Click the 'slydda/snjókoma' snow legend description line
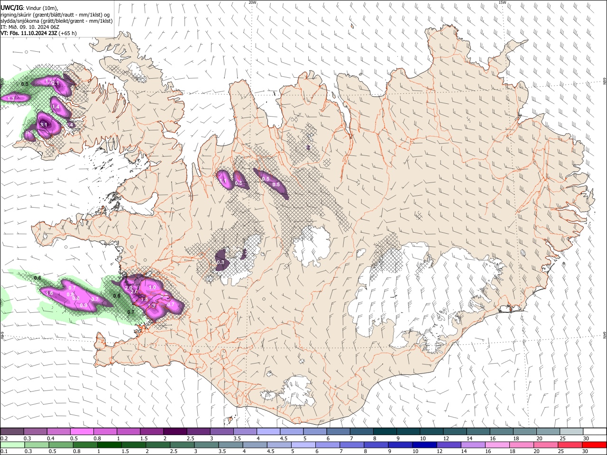The height and width of the screenshot is (455, 607). click(x=56, y=21)
